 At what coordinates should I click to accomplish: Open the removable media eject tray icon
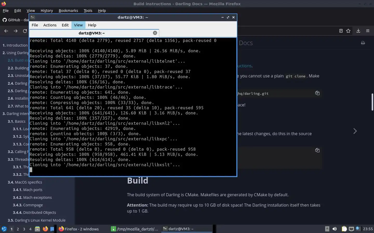click(327, 229)
